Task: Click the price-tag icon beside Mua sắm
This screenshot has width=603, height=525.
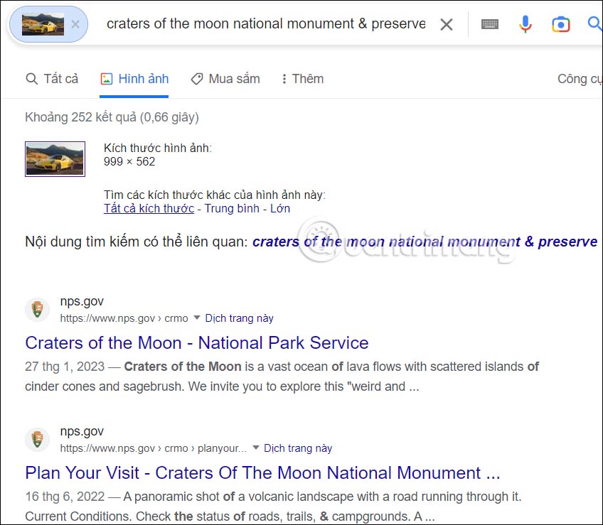Action: tap(196, 78)
